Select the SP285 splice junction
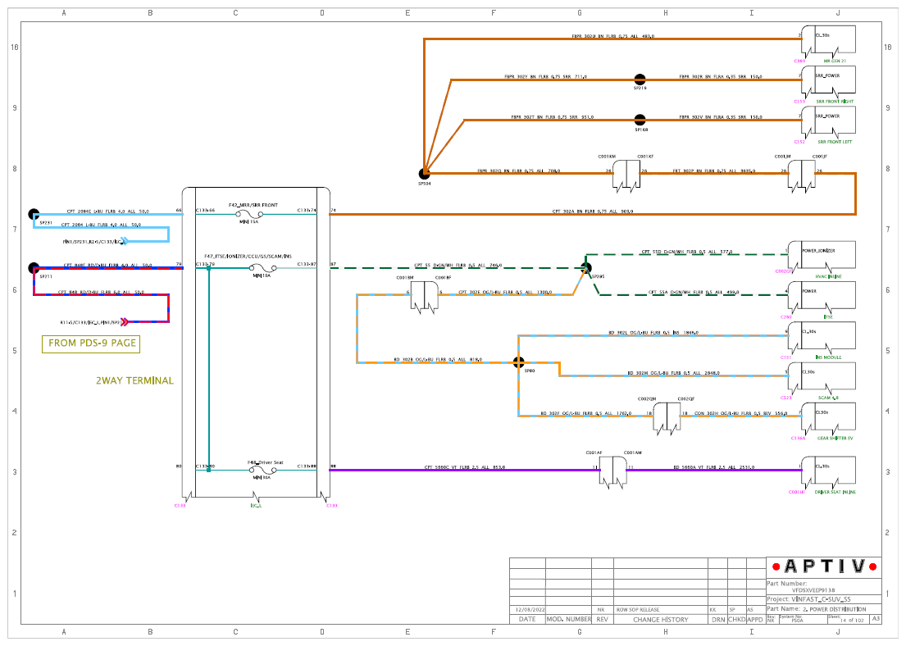Image resolution: width=906 pixels, height=646 pixels. click(586, 267)
